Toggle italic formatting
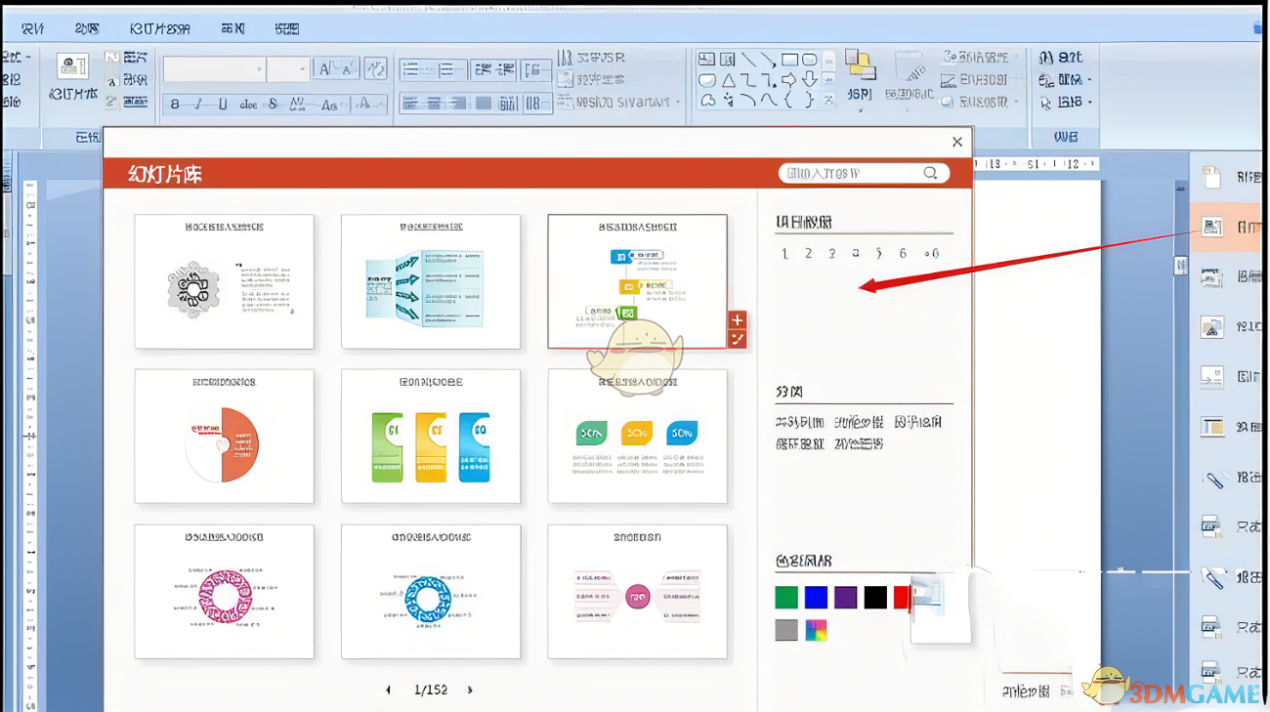Viewport: 1270px width, 712px height. tap(198, 105)
